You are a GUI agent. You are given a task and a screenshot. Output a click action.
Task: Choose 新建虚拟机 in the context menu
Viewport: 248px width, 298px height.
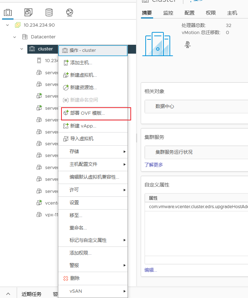tap(83, 75)
